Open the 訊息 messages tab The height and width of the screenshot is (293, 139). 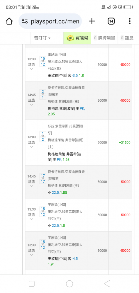click(x=127, y=38)
